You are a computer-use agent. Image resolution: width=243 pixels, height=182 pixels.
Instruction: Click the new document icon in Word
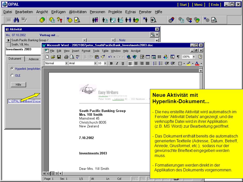(47, 57)
